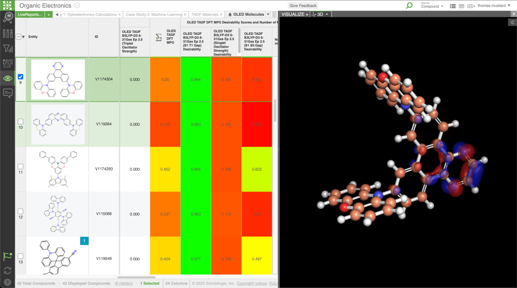Viewport: 517px width, 288px height.
Task: Open the filter and chart sidebar icon
Action: 8,49
